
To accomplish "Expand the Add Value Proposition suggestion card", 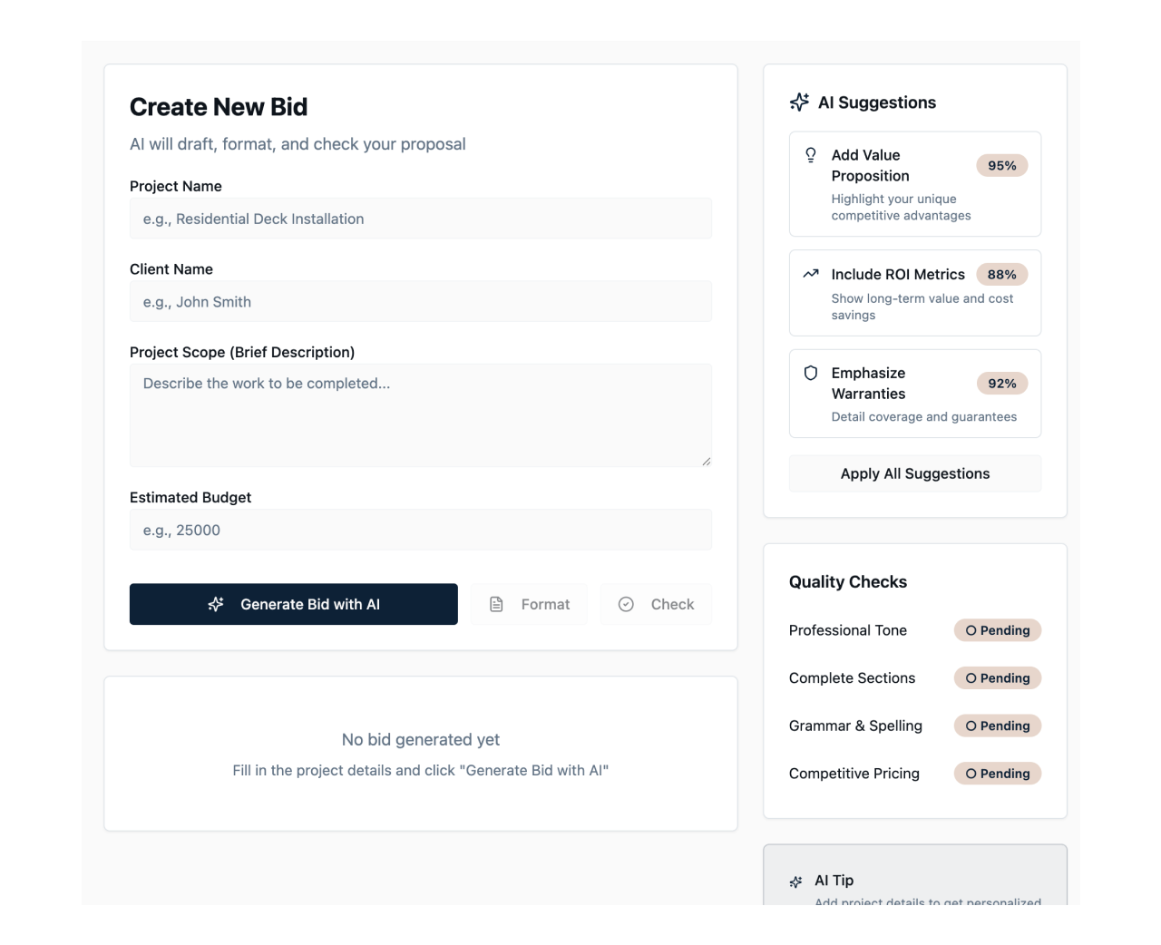I will (x=914, y=183).
